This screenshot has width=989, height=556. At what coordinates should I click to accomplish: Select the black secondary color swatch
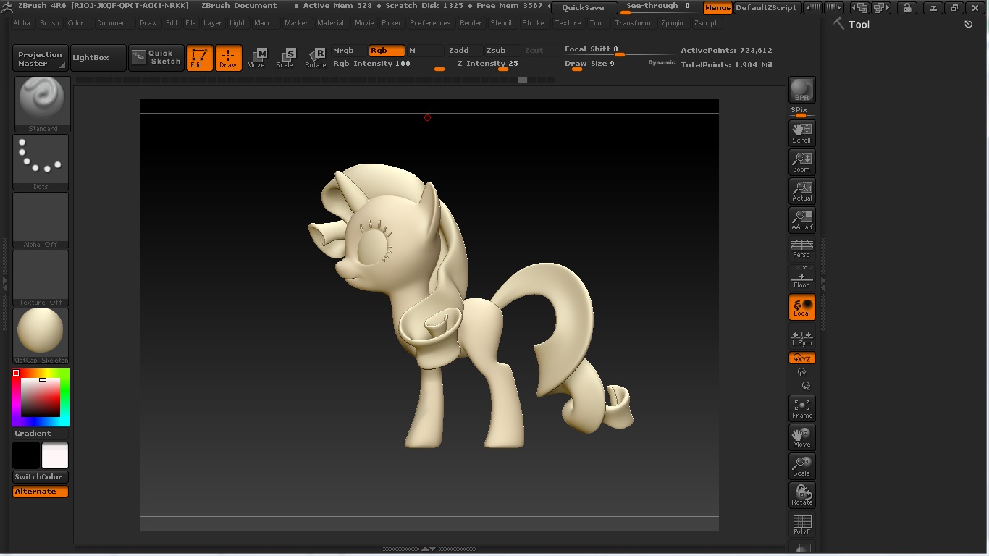click(26, 456)
